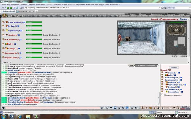Switch to the Системные сообщения tab
This screenshot has height=119, width=191.
(146, 66)
